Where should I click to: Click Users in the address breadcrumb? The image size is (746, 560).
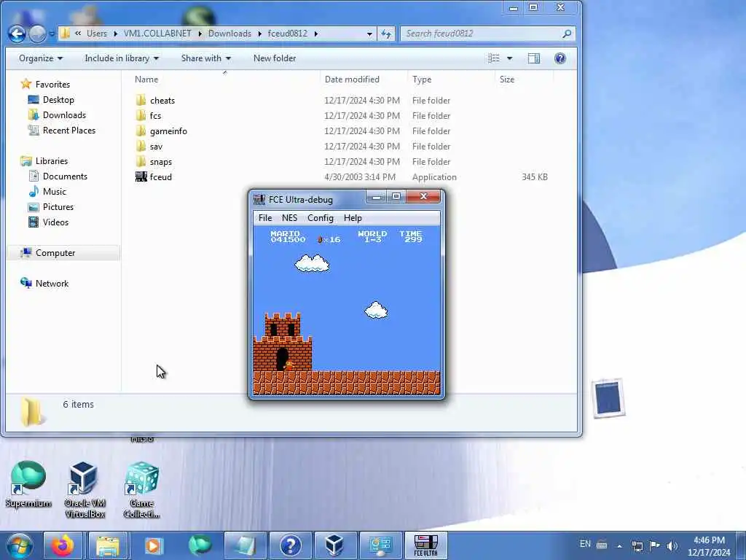(x=97, y=34)
